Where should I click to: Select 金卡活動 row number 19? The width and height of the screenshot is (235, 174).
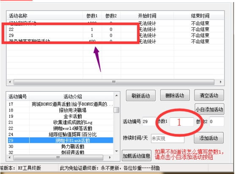(x=60, y=116)
